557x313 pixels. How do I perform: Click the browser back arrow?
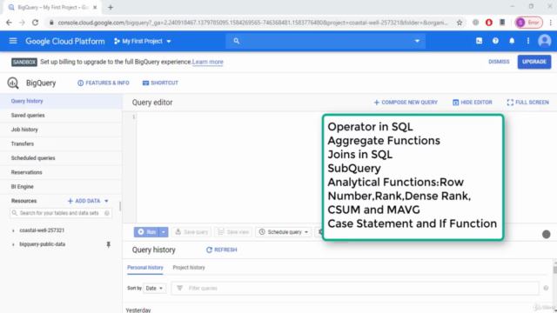pyautogui.click(x=9, y=23)
